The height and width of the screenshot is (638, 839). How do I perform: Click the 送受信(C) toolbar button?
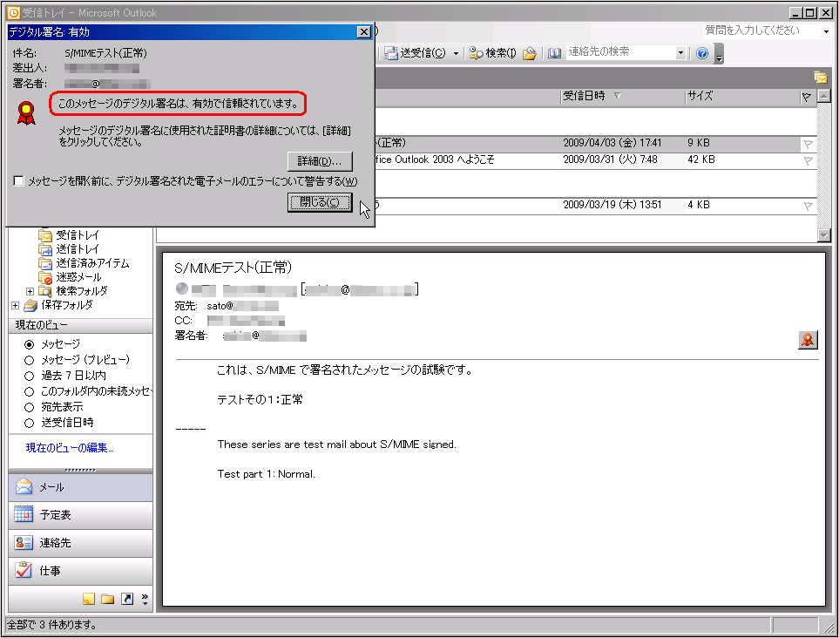[x=416, y=53]
